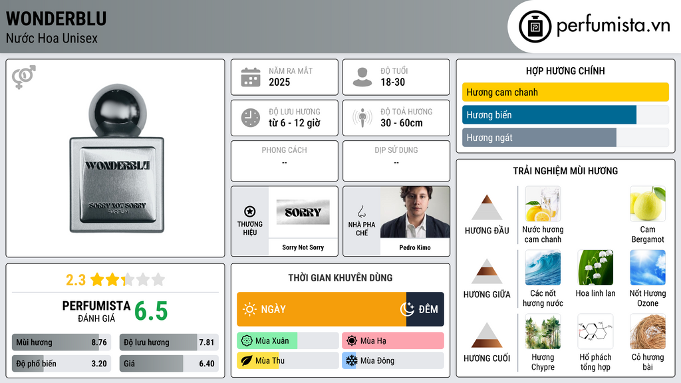
Task: Open the Các nốt hương nước wave image
Action: pos(543,268)
